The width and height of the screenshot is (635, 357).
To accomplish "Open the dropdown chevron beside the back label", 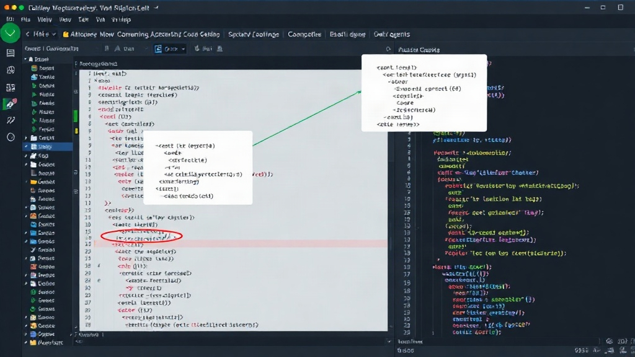I will (x=53, y=35).
